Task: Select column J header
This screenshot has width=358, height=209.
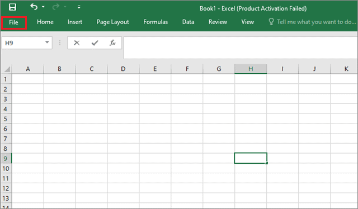Action: (314, 69)
